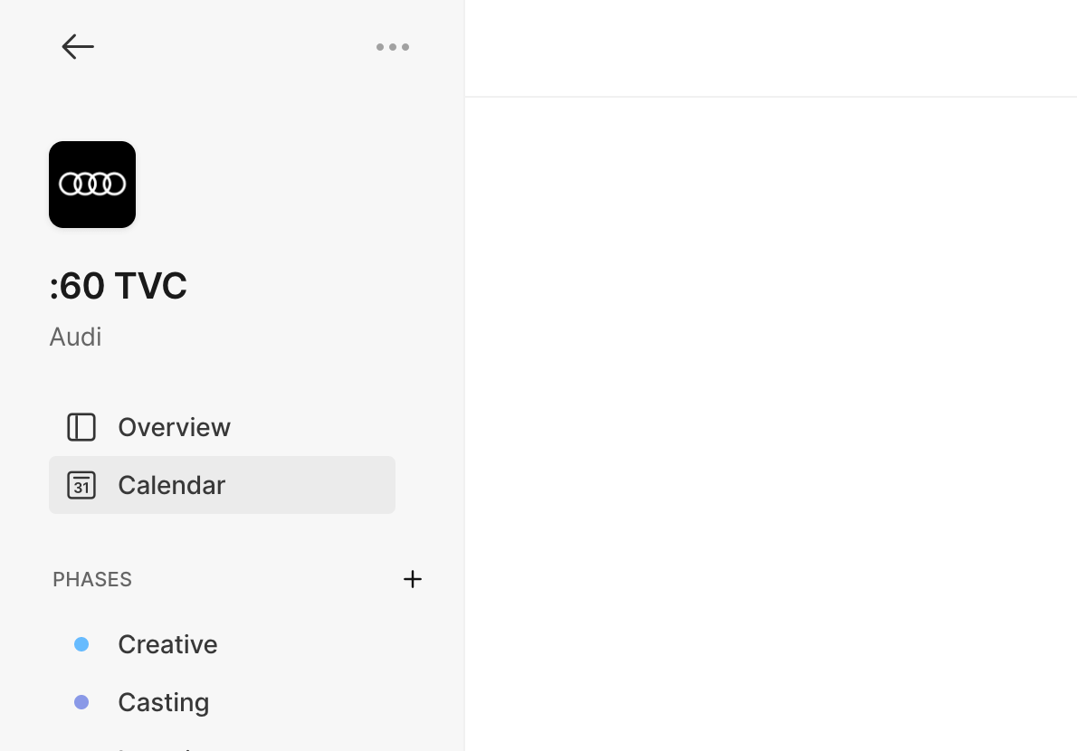Open the Creative phase
This screenshot has height=751, width=1077.
[167, 644]
